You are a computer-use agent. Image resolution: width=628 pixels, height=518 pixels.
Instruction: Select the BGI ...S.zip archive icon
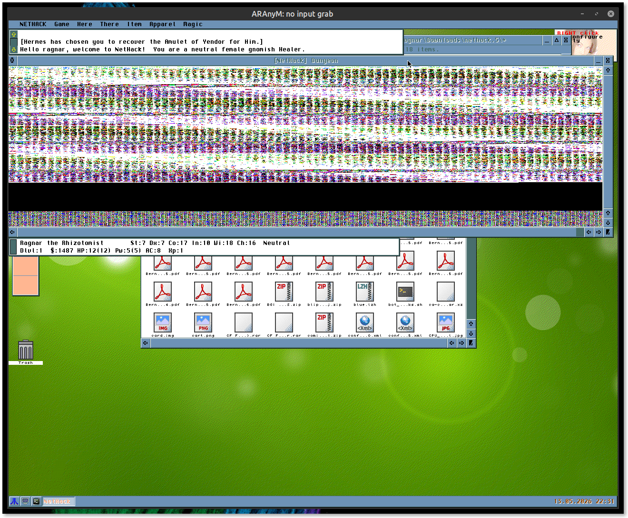[284, 292]
